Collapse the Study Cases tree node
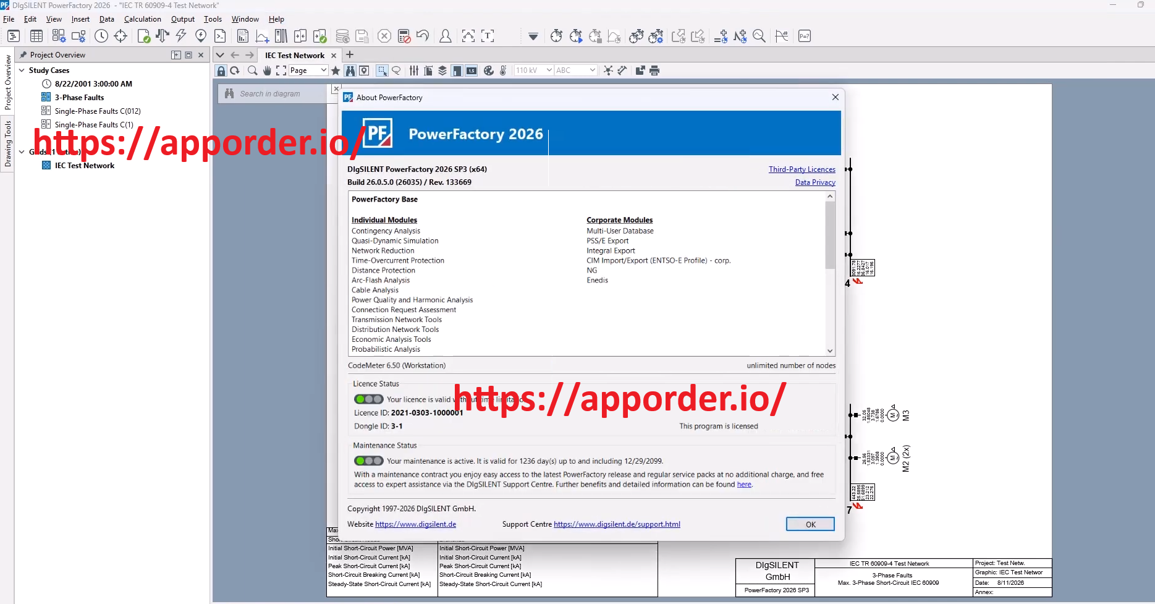Screen dimensions: 1155x604 point(22,70)
